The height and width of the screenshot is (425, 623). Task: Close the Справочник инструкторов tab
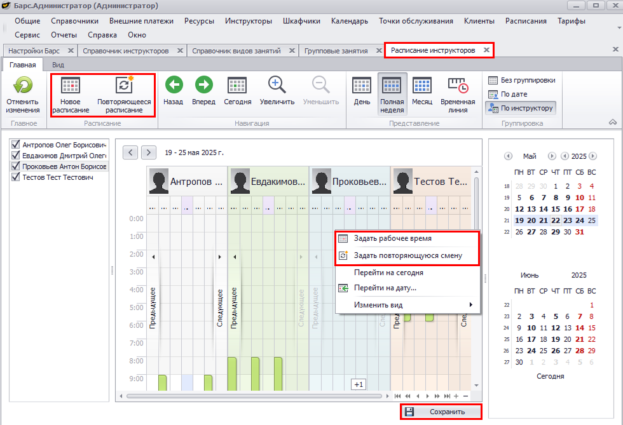(180, 50)
